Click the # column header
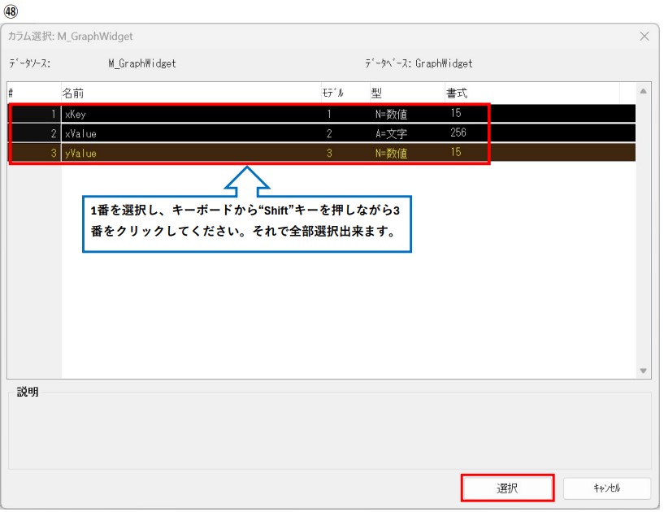664x512 pixels. 11,93
